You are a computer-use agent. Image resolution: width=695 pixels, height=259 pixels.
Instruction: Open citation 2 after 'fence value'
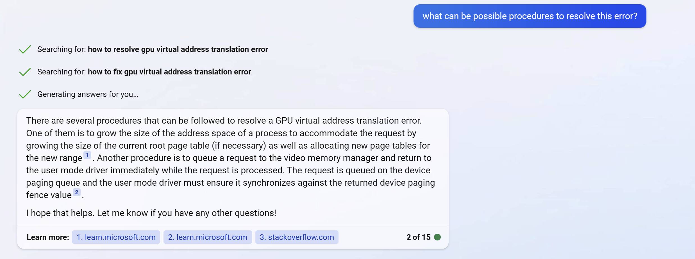pos(76,192)
